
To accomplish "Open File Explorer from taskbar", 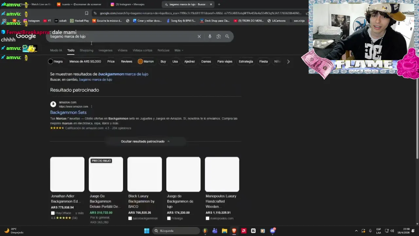I will pos(224,231).
